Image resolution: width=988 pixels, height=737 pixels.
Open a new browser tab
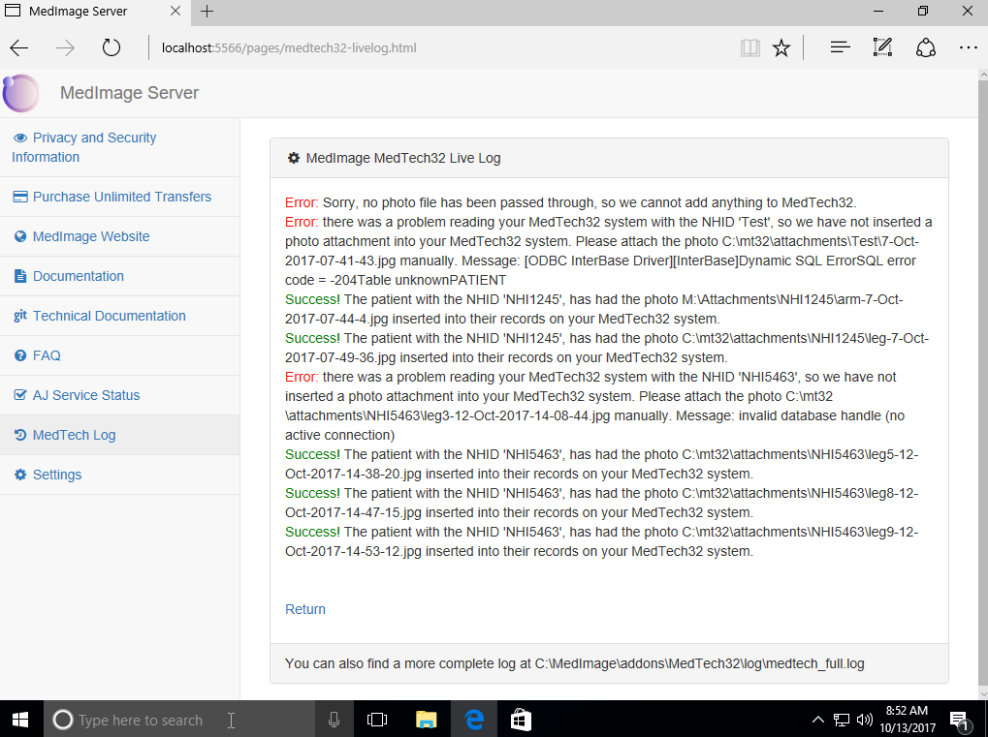click(x=207, y=12)
